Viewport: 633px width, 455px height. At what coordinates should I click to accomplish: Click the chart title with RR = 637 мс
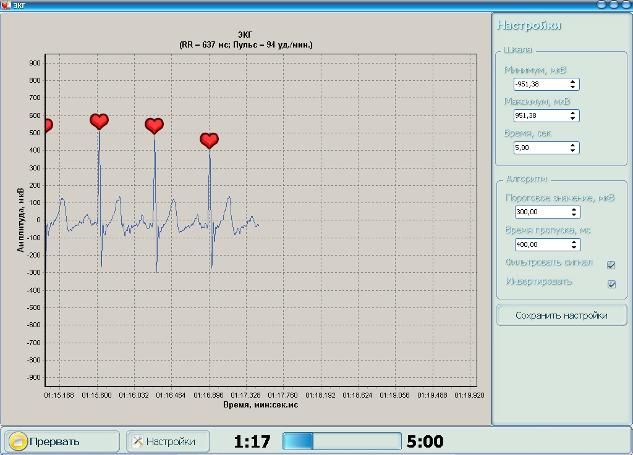[246, 44]
